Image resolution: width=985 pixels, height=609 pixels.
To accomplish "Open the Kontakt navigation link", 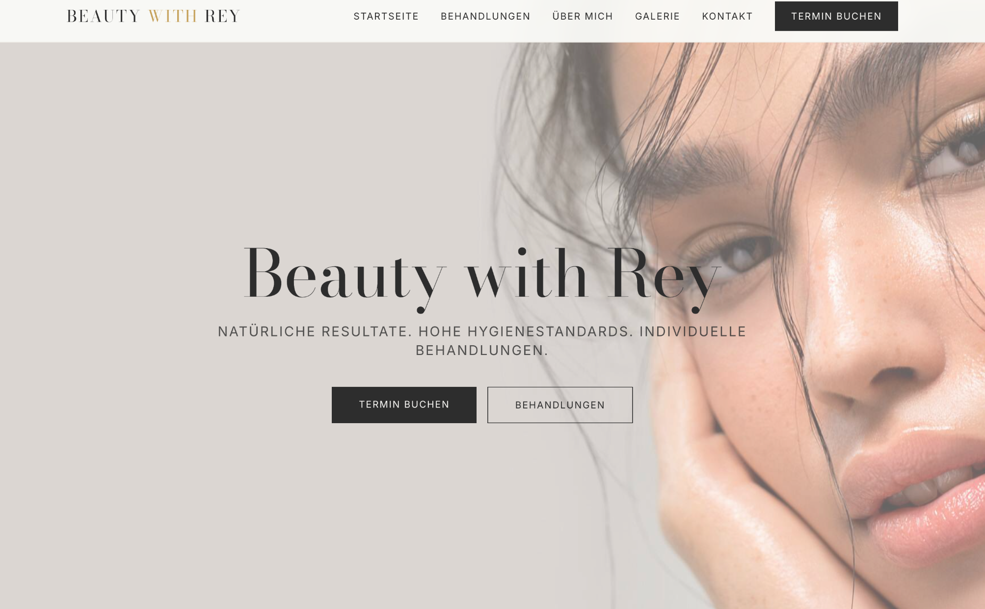I will click(727, 16).
